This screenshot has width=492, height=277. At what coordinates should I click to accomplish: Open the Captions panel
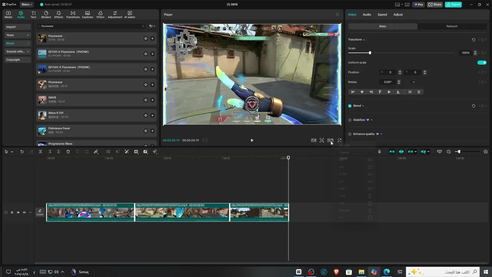[x=87, y=15]
